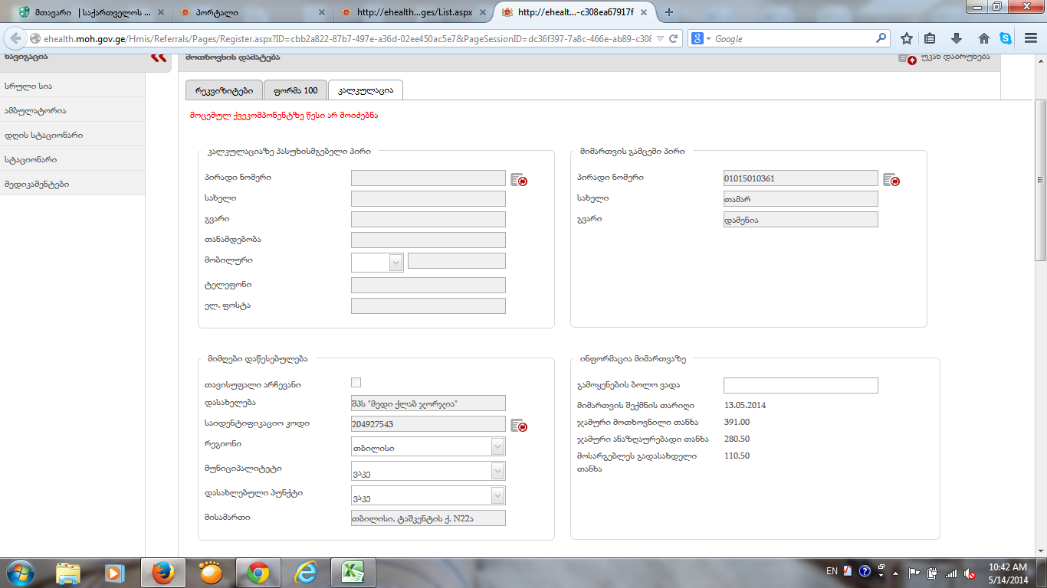Go to Firefox home page icon

coord(983,39)
